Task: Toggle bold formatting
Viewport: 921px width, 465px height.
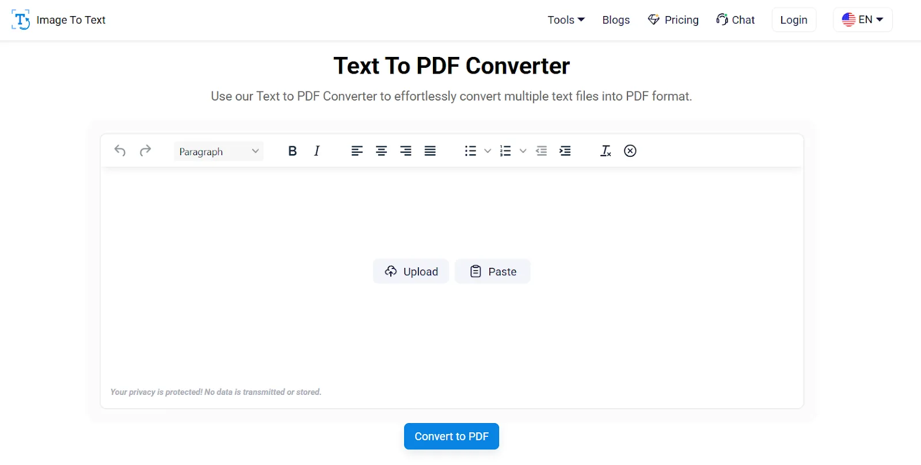Action: pos(292,151)
